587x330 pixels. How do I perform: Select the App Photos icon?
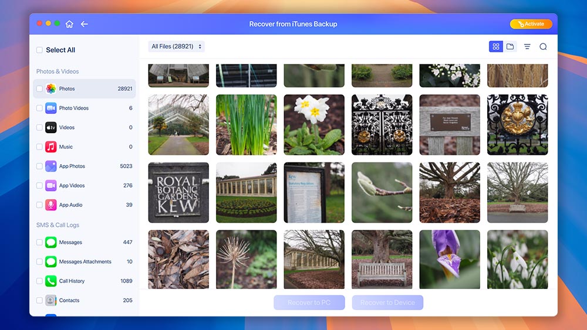(x=51, y=166)
